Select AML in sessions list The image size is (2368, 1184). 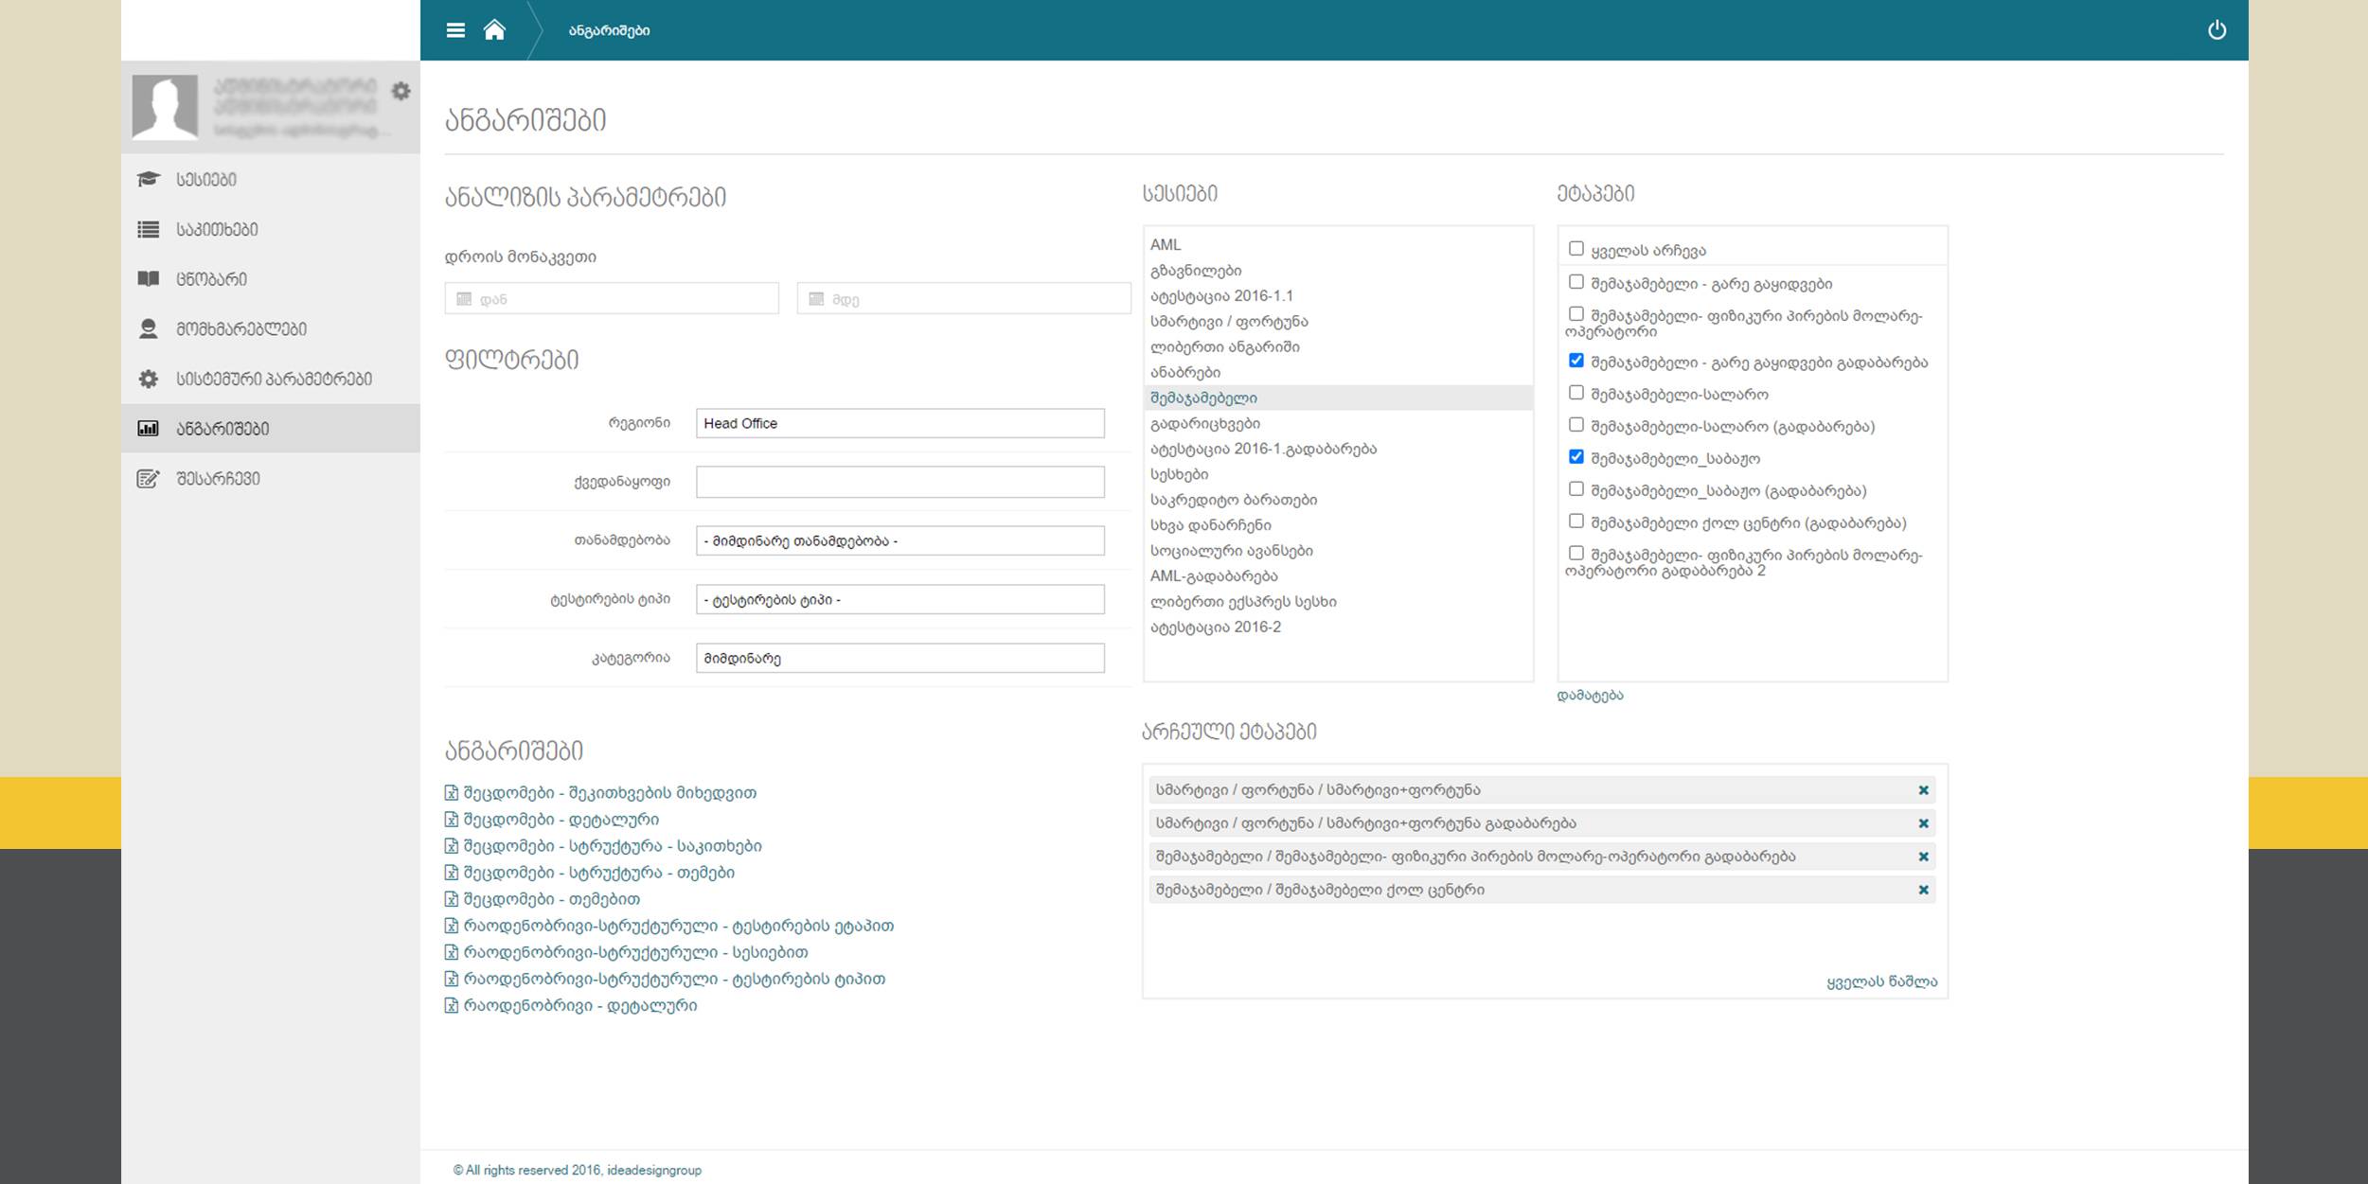1338,244
